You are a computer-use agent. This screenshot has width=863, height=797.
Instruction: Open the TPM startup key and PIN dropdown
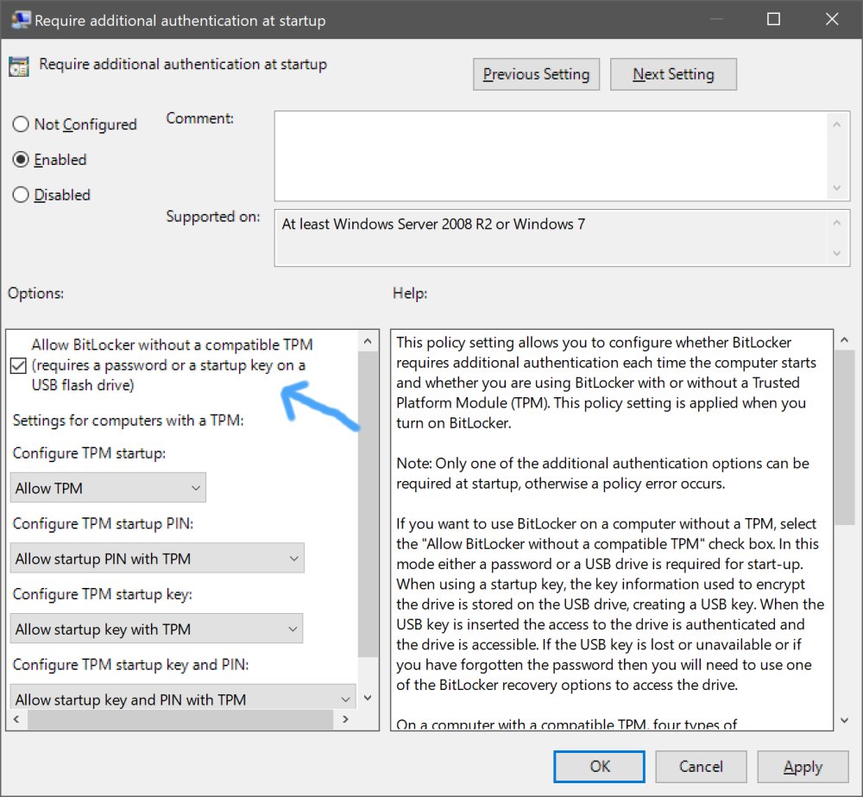coord(183,698)
